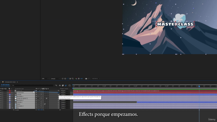Click the pick whip of Nube layer
The height and width of the screenshot is (122, 217).
[x=59, y=104]
